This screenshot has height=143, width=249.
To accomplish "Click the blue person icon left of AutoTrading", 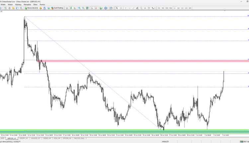I will pyautogui.click(x=44, y=8).
